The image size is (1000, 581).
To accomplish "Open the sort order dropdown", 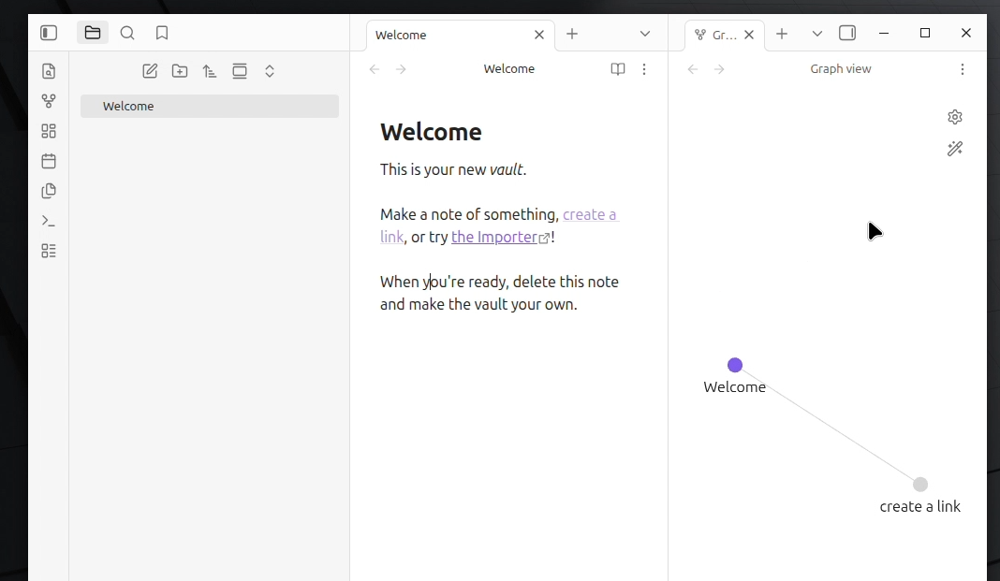I will pos(210,71).
